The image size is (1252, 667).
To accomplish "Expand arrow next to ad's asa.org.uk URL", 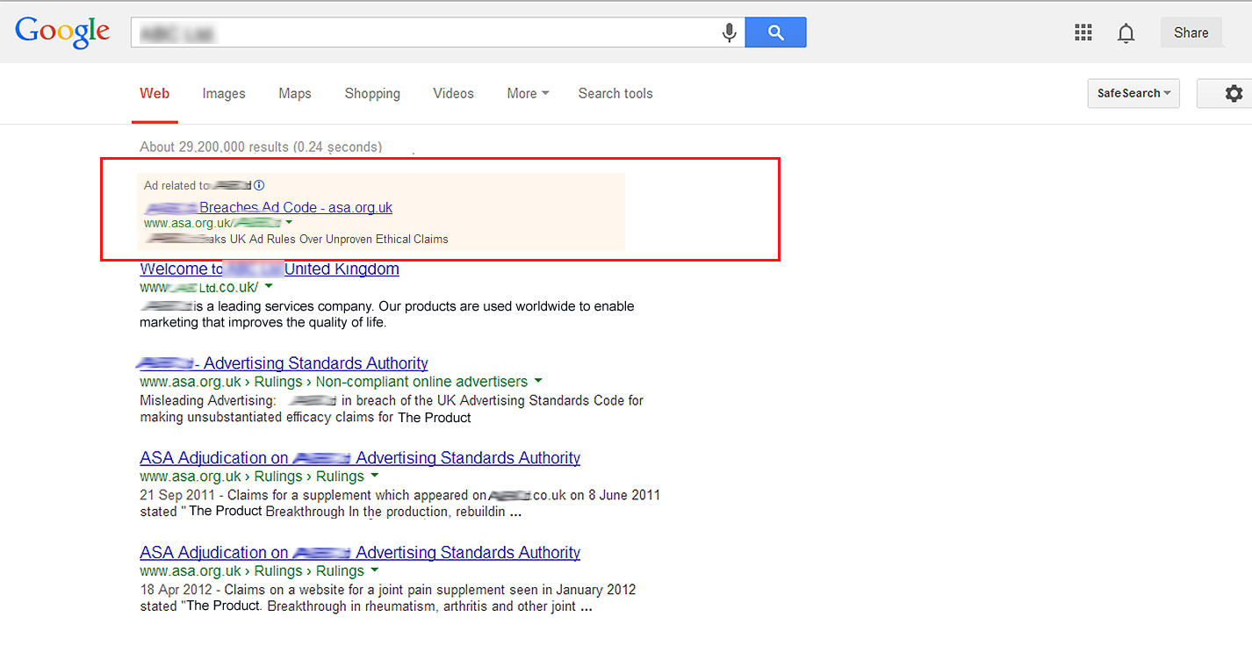I will [289, 223].
